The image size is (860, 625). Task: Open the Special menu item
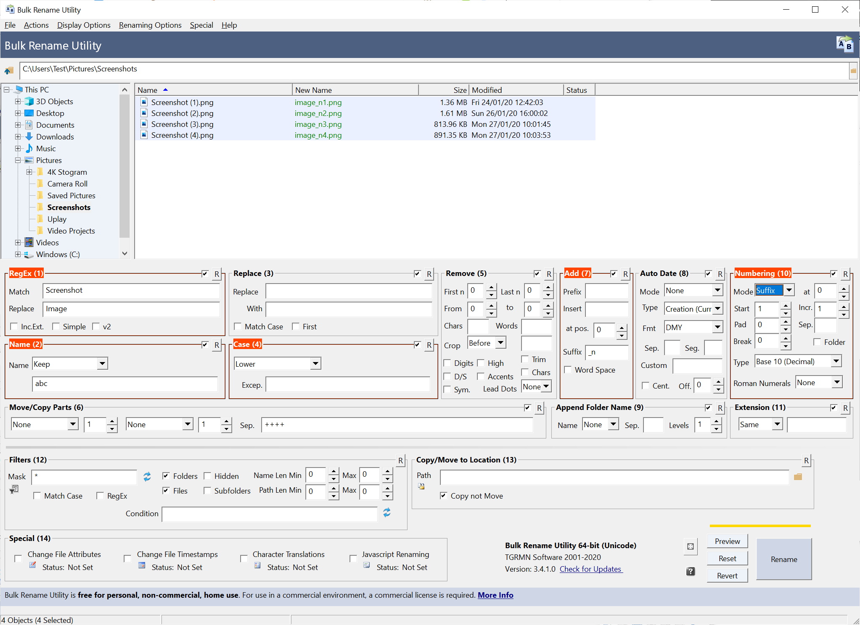tap(201, 25)
